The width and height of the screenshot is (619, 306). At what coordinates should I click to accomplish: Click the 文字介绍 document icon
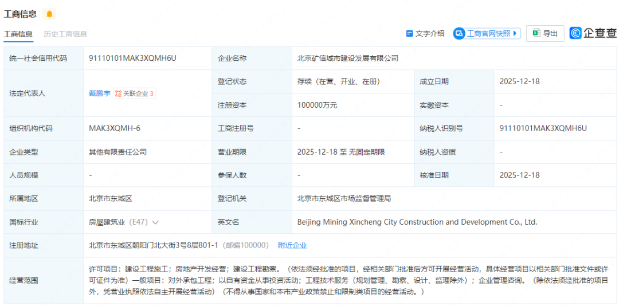click(409, 34)
